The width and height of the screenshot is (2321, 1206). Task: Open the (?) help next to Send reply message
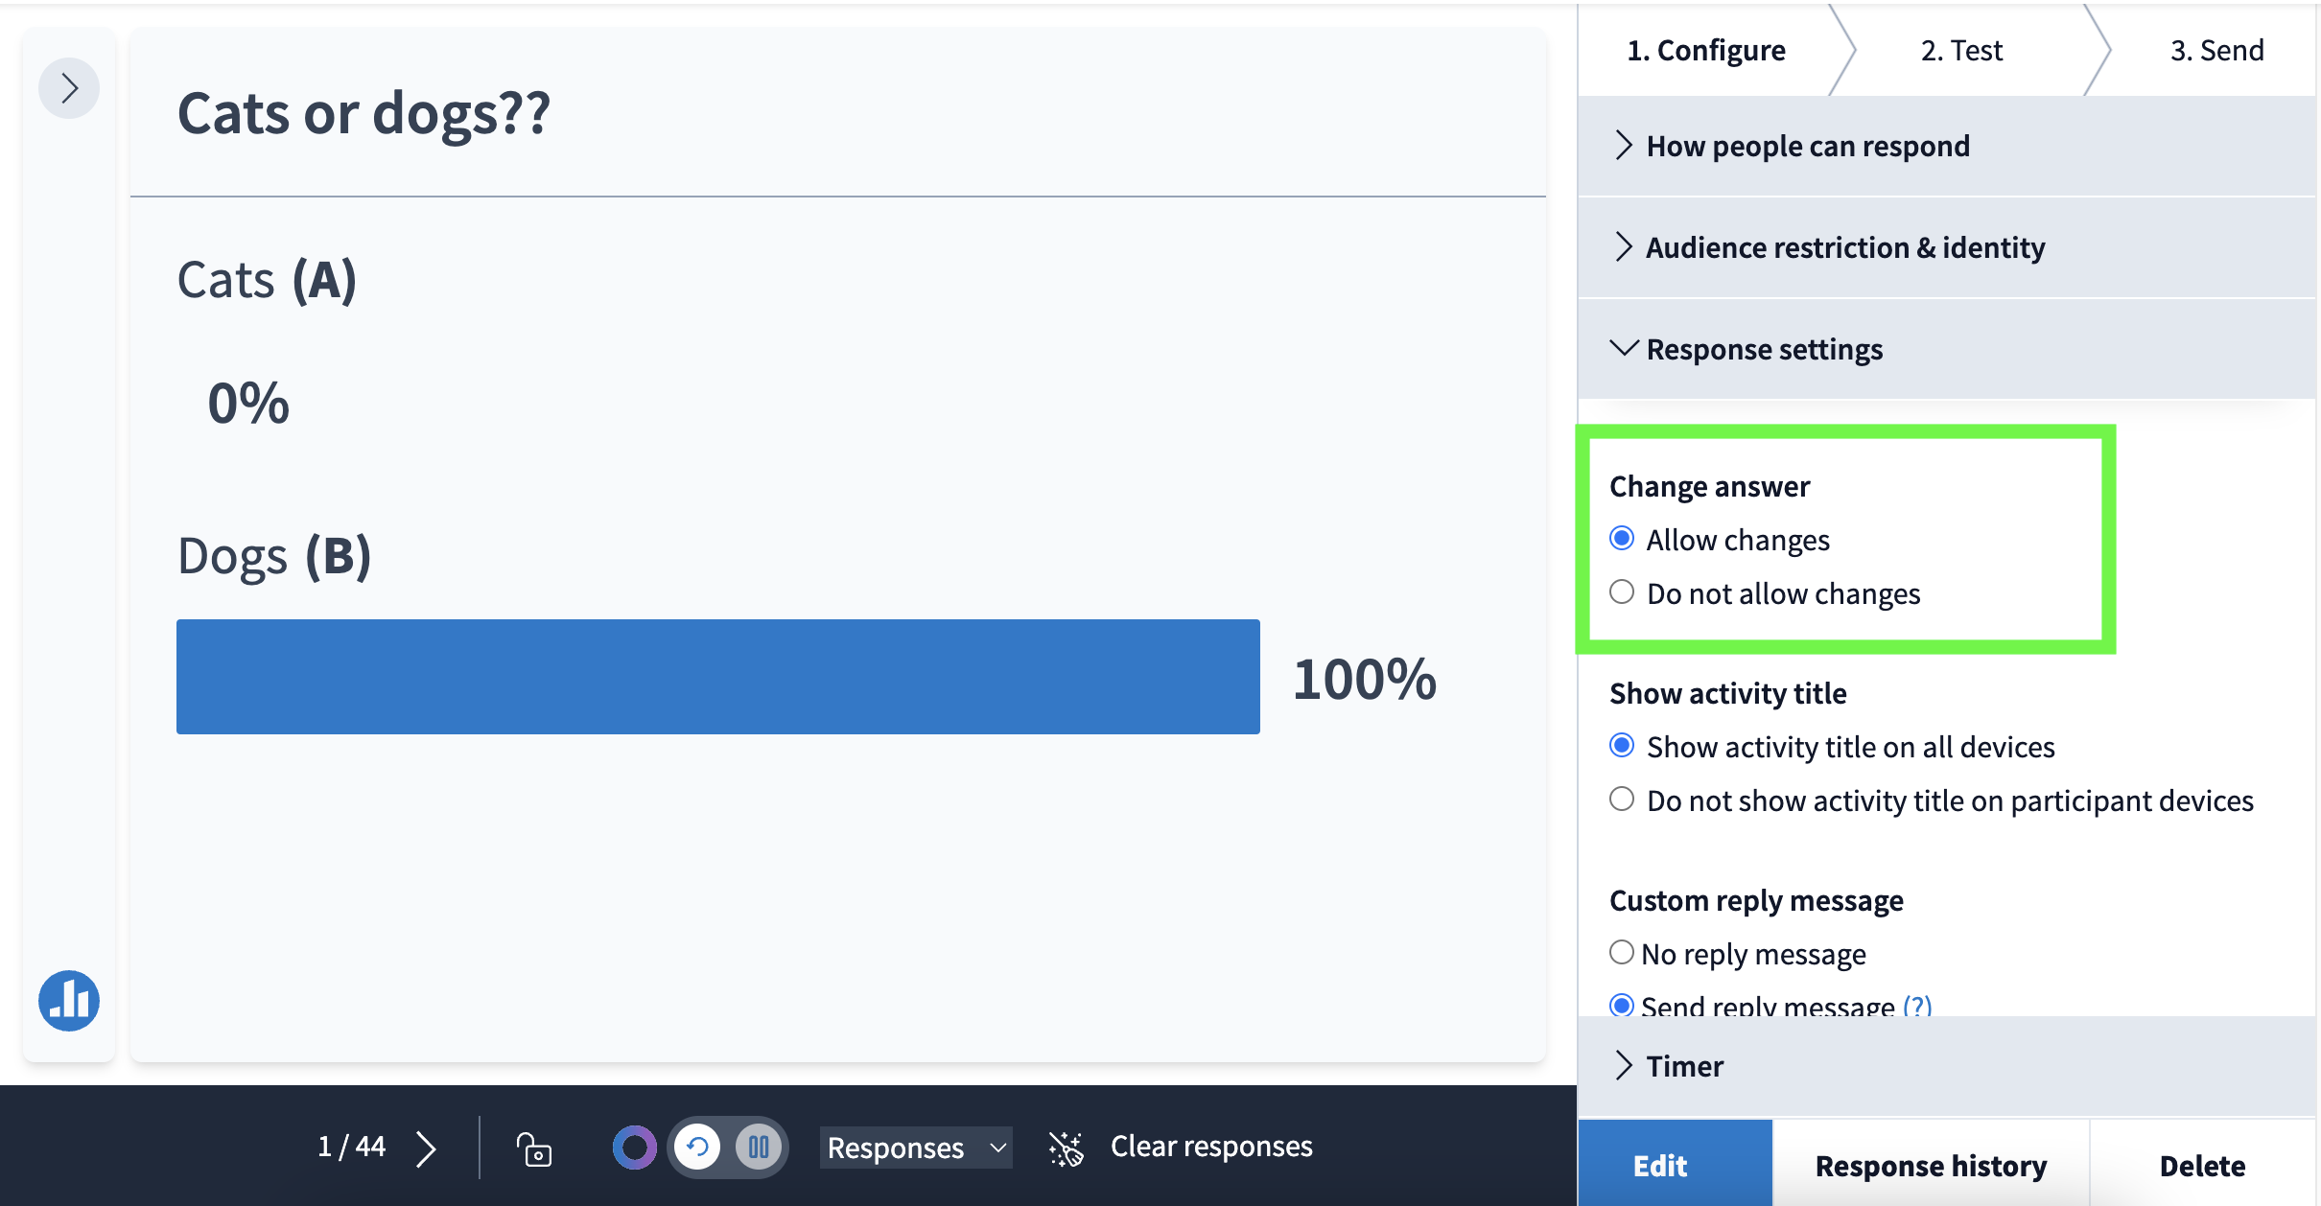coord(1917,1007)
